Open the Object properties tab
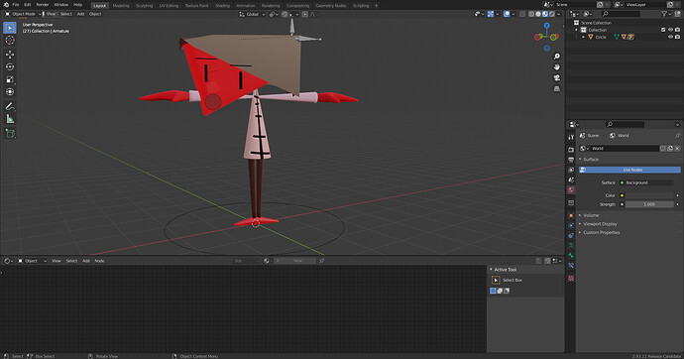Image resolution: width=684 pixels, height=359 pixels. tap(571, 215)
